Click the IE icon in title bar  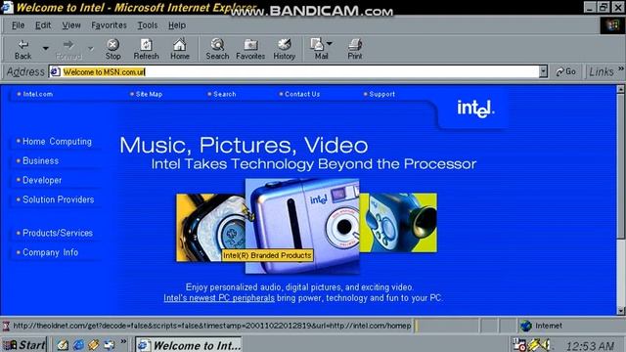(7, 7)
